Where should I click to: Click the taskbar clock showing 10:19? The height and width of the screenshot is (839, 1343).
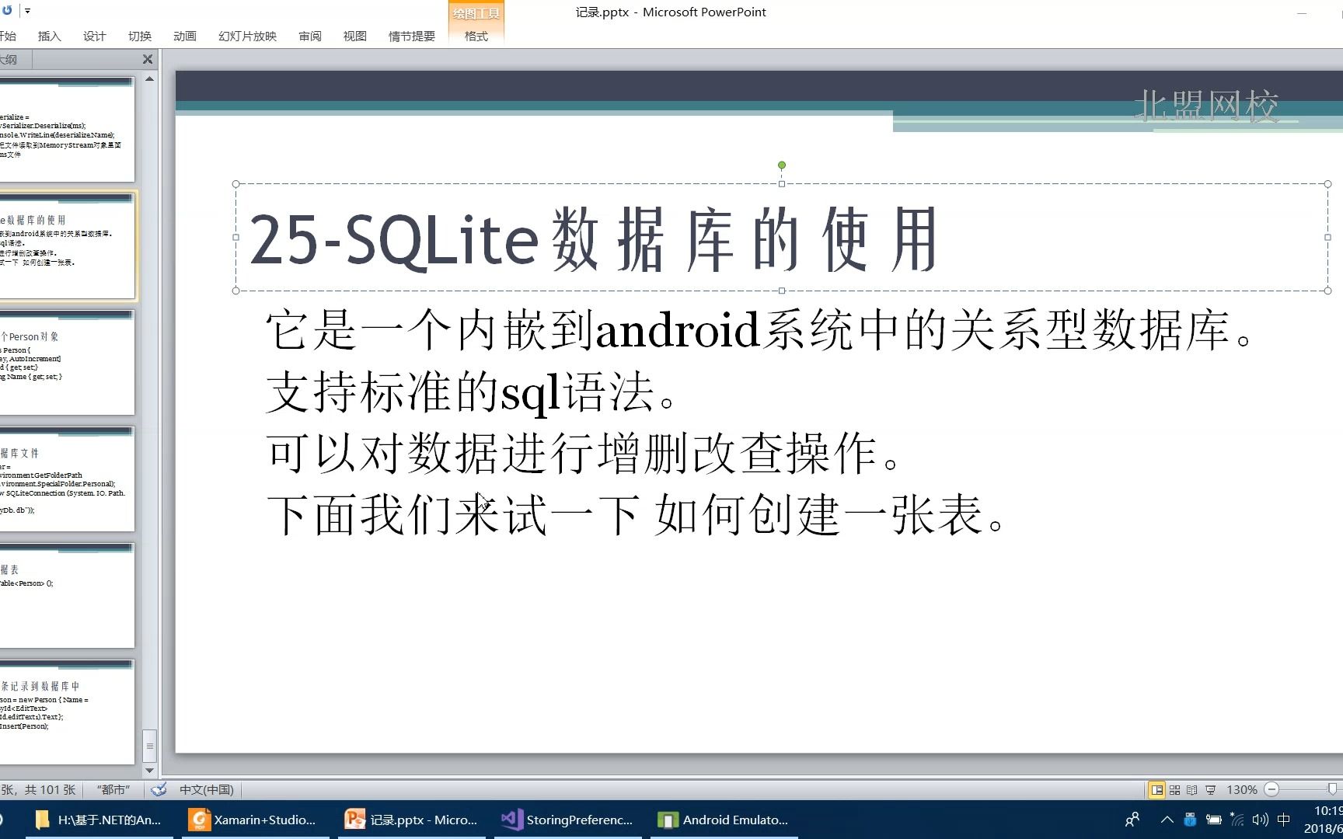(x=1324, y=820)
